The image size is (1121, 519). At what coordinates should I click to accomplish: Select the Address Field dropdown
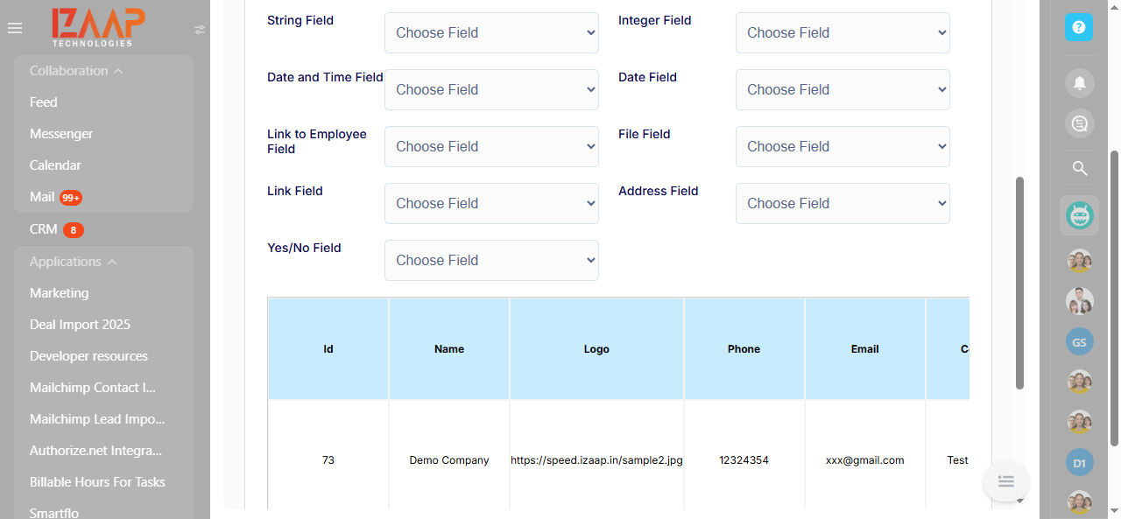point(843,204)
